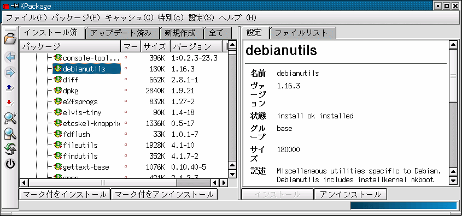Toggle mark for debianutils row
The height and width of the screenshot is (216, 462).
[126, 69]
